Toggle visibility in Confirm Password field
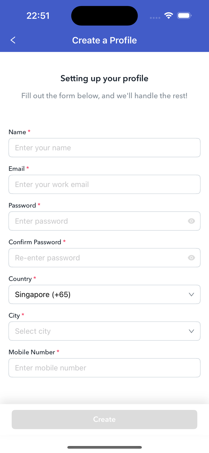 coord(191,258)
